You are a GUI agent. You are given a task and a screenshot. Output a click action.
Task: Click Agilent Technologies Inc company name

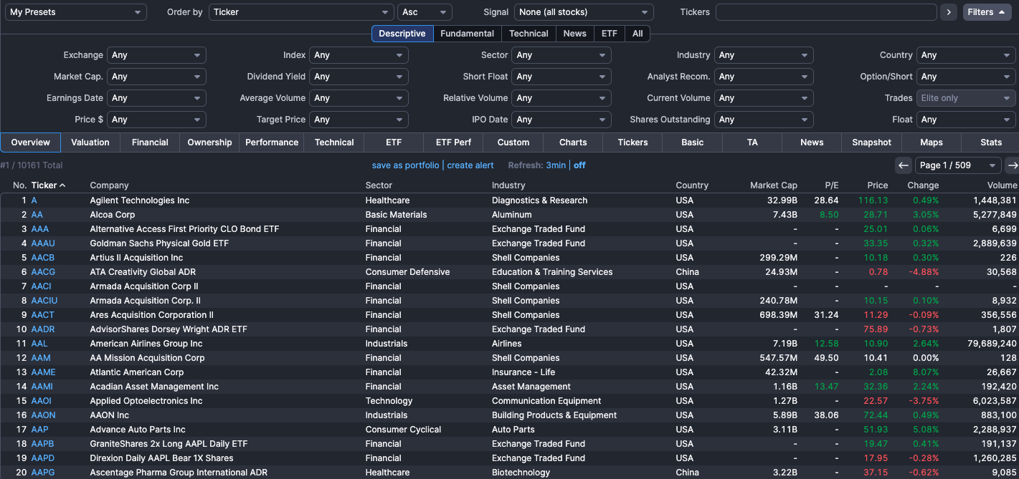(x=140, y=200)
